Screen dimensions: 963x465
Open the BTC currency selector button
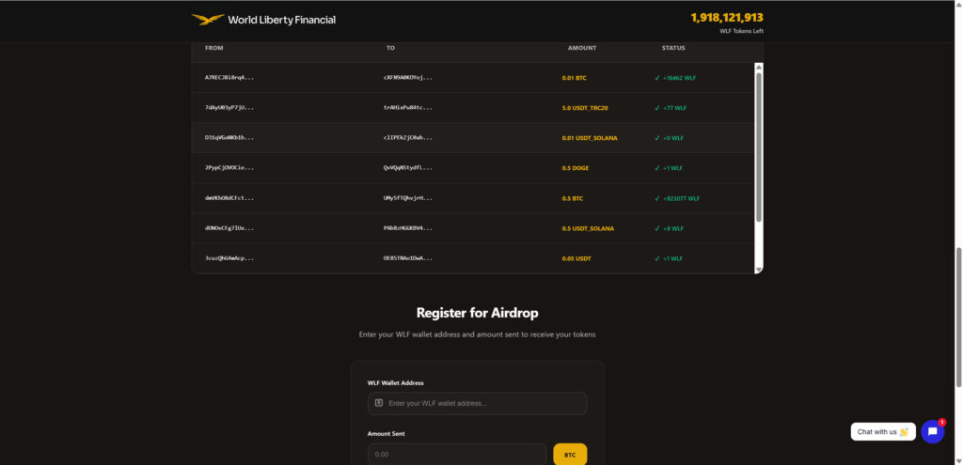570,455
